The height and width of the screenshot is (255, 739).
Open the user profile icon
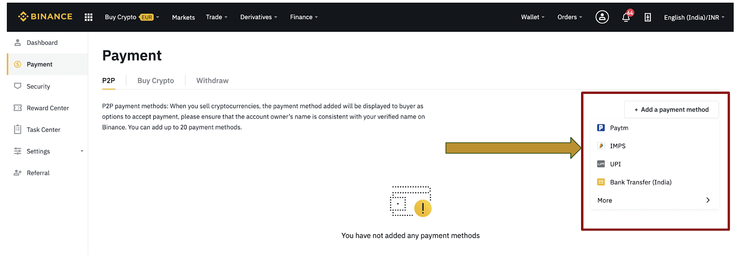coord(602,17)
